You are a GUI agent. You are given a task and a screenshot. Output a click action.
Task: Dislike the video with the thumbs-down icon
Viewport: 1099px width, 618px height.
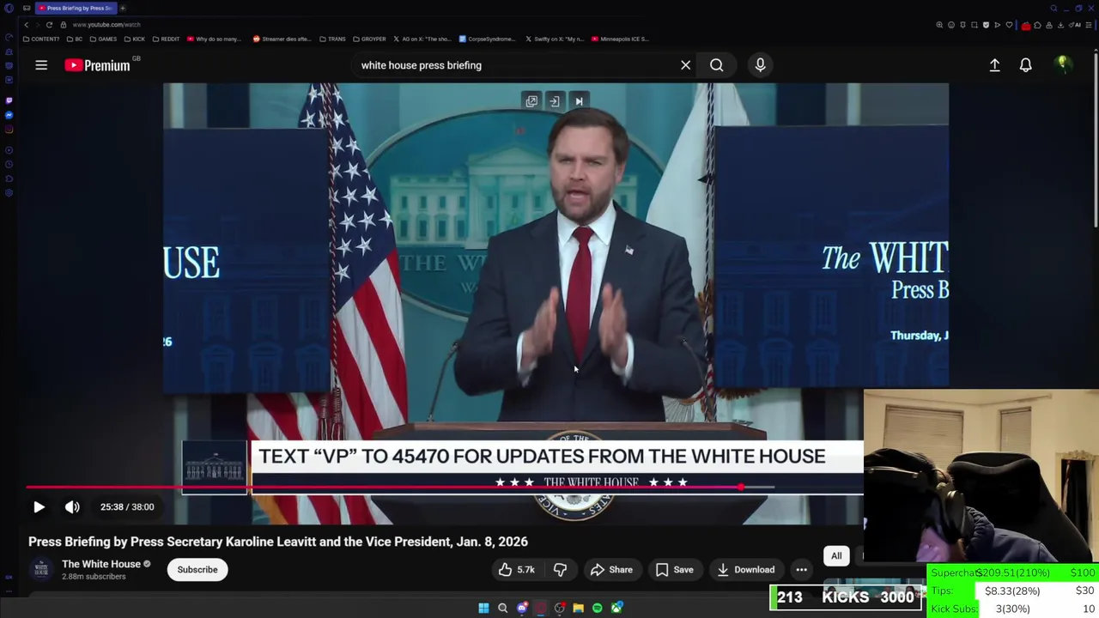(x=560, y=569)
